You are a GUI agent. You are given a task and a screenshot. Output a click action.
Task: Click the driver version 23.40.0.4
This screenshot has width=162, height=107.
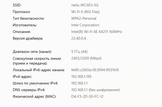[x=79, y=38]
